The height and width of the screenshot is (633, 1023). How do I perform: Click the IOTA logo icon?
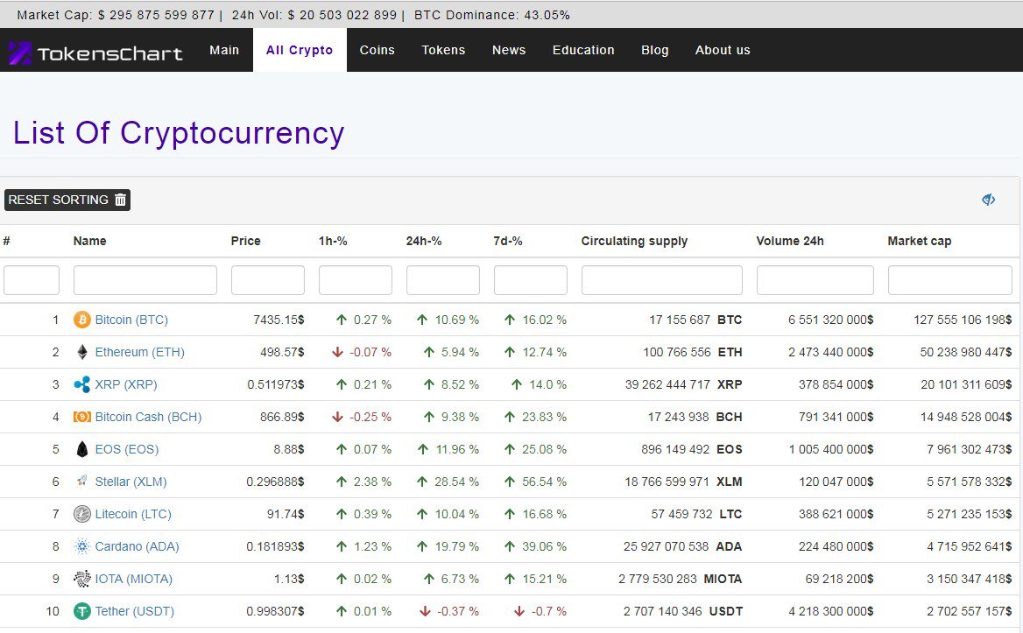pos(81,578)
